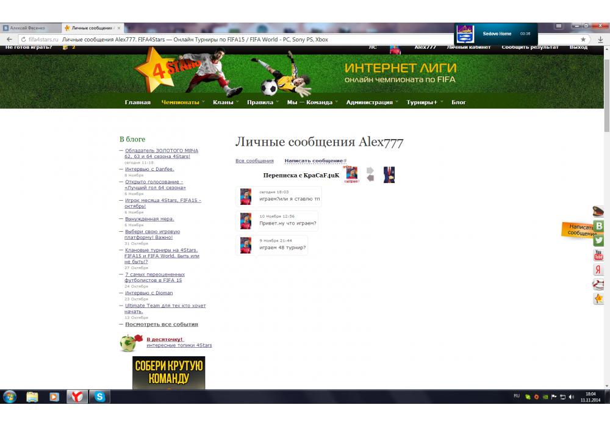Open the Все сообщения link
The height and width of the screenshot is (427, 610).
[254, 161]
